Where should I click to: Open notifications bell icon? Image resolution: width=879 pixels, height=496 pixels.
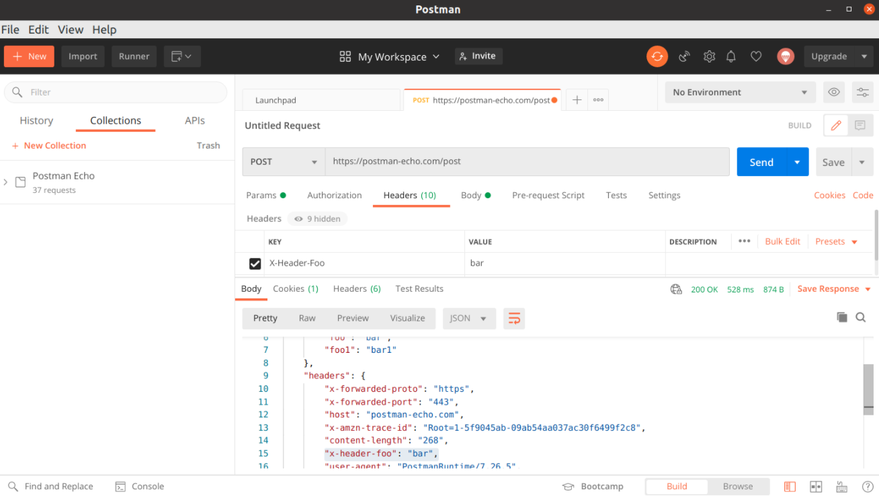731,56
